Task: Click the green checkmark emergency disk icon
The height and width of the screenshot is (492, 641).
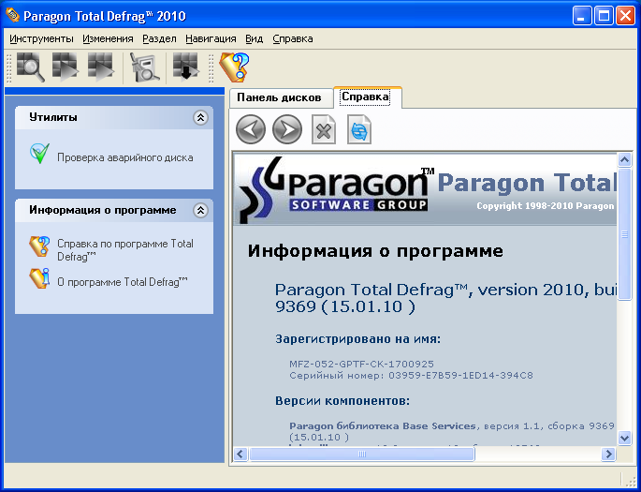Action: click(39, 155)
